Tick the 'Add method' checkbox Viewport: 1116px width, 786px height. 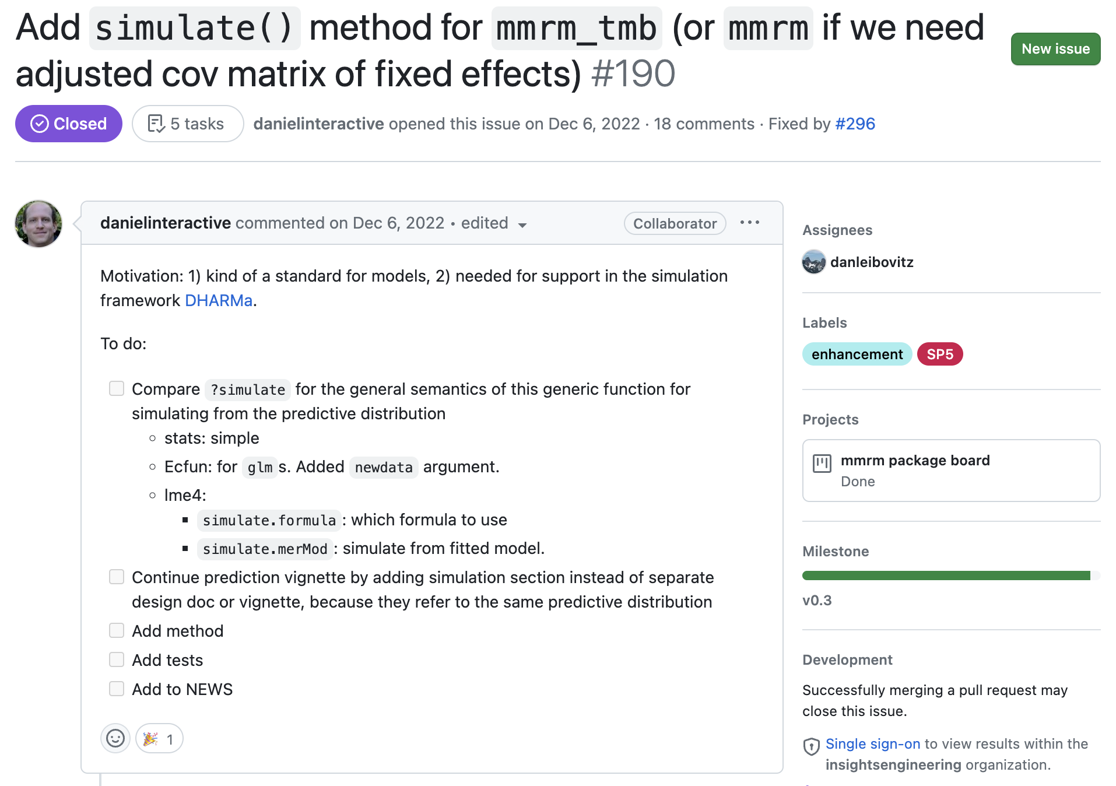coord(117,630)
